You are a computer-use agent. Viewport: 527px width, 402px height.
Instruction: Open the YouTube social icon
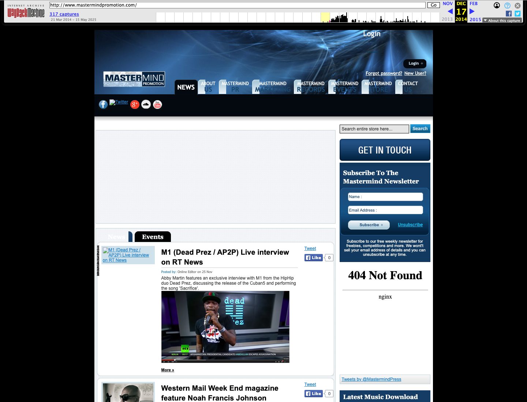[157, 105]
